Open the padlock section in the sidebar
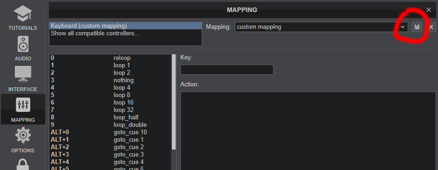Image resolution: width=438 pixels, height=170 pixels. [x=23, y=163]
